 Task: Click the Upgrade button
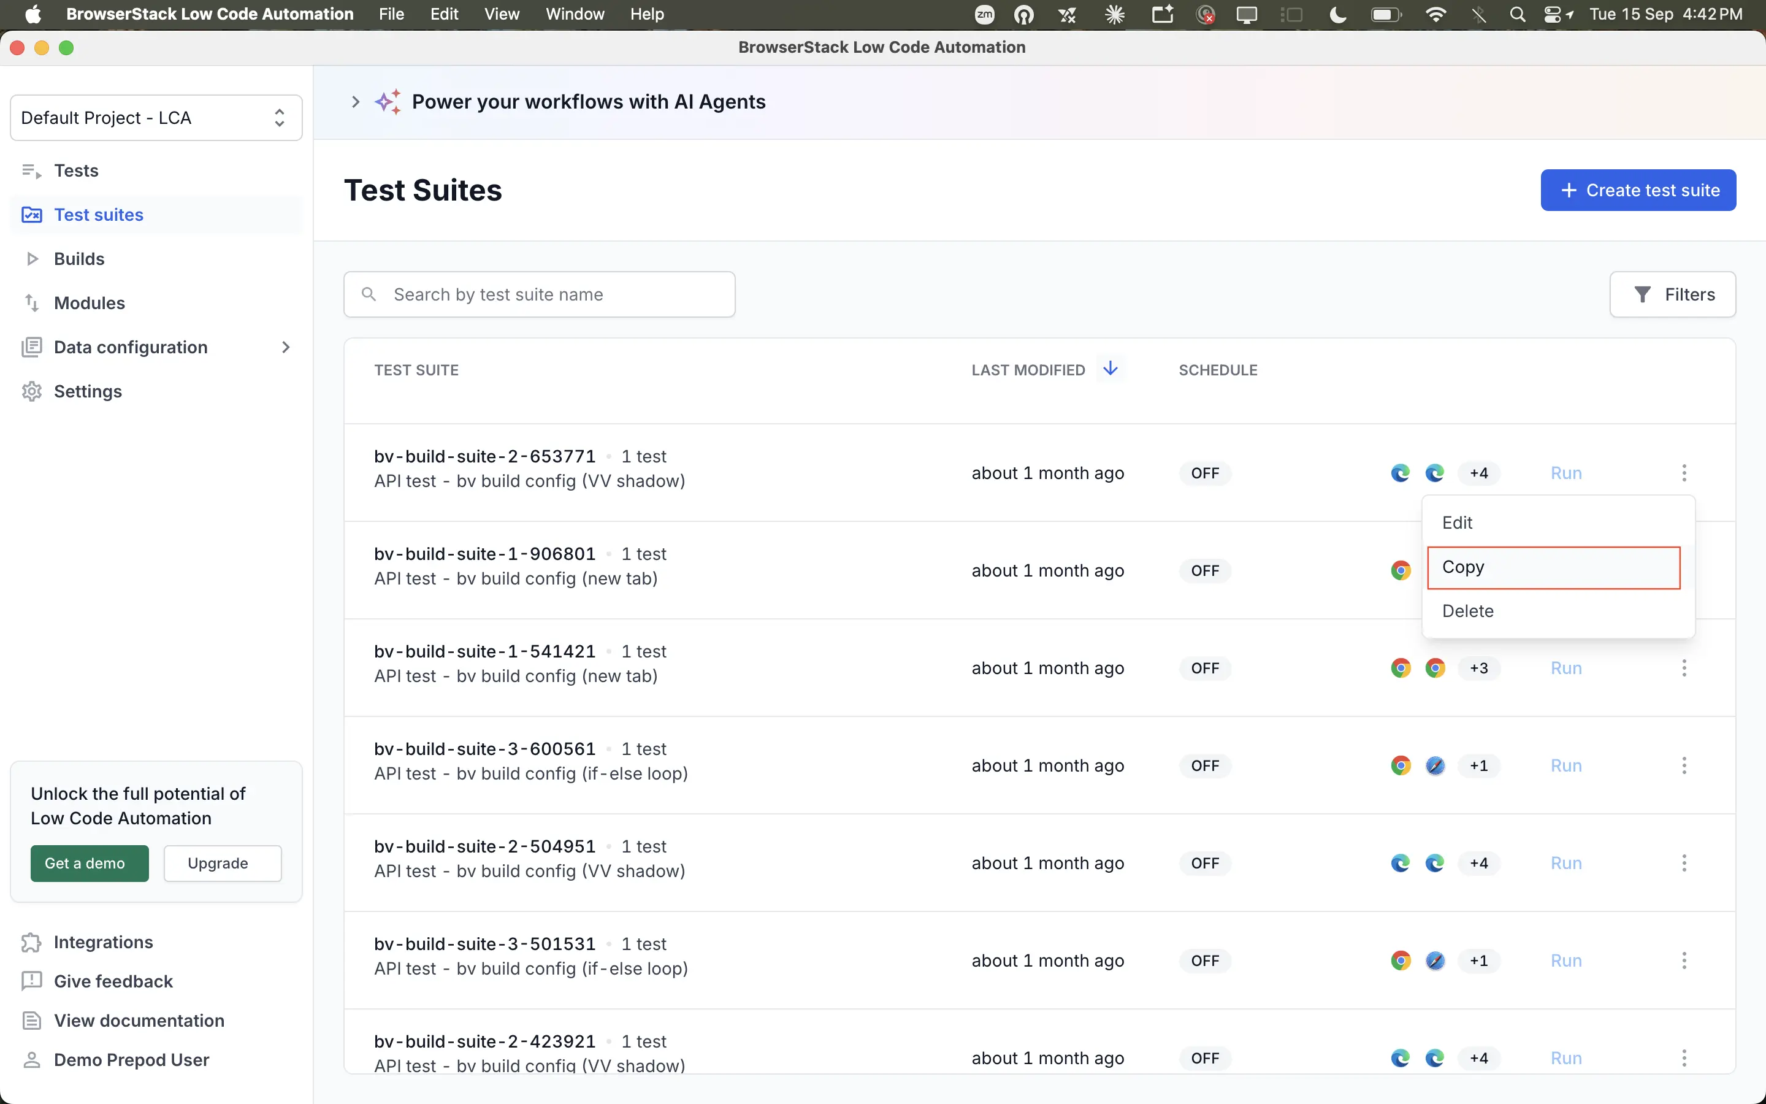(x=223, y=863)
